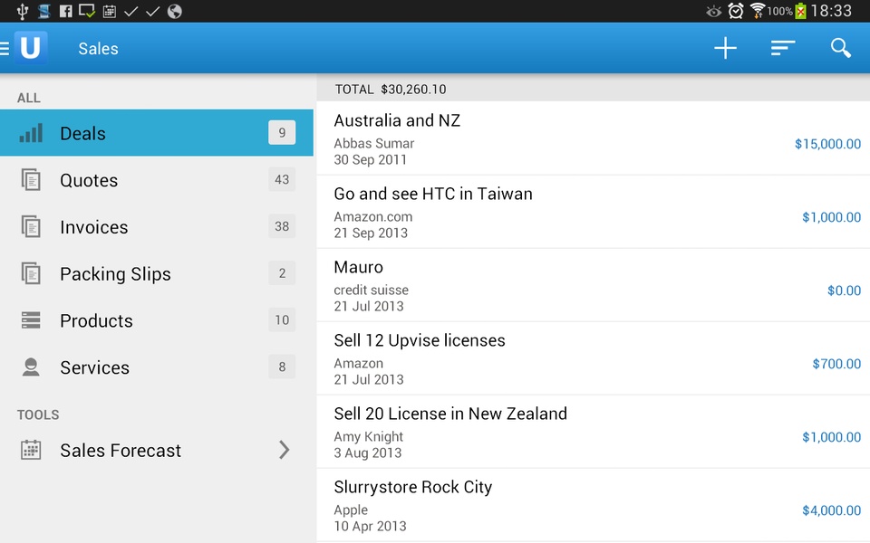Screen dimensions: 870x543
Task: Click the $700.00 amount
Action: tap(836, 364)
